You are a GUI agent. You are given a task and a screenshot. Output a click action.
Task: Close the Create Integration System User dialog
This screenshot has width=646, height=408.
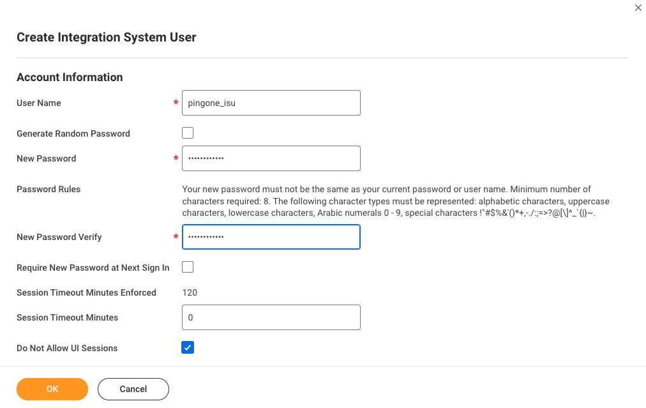click(638, 8)
